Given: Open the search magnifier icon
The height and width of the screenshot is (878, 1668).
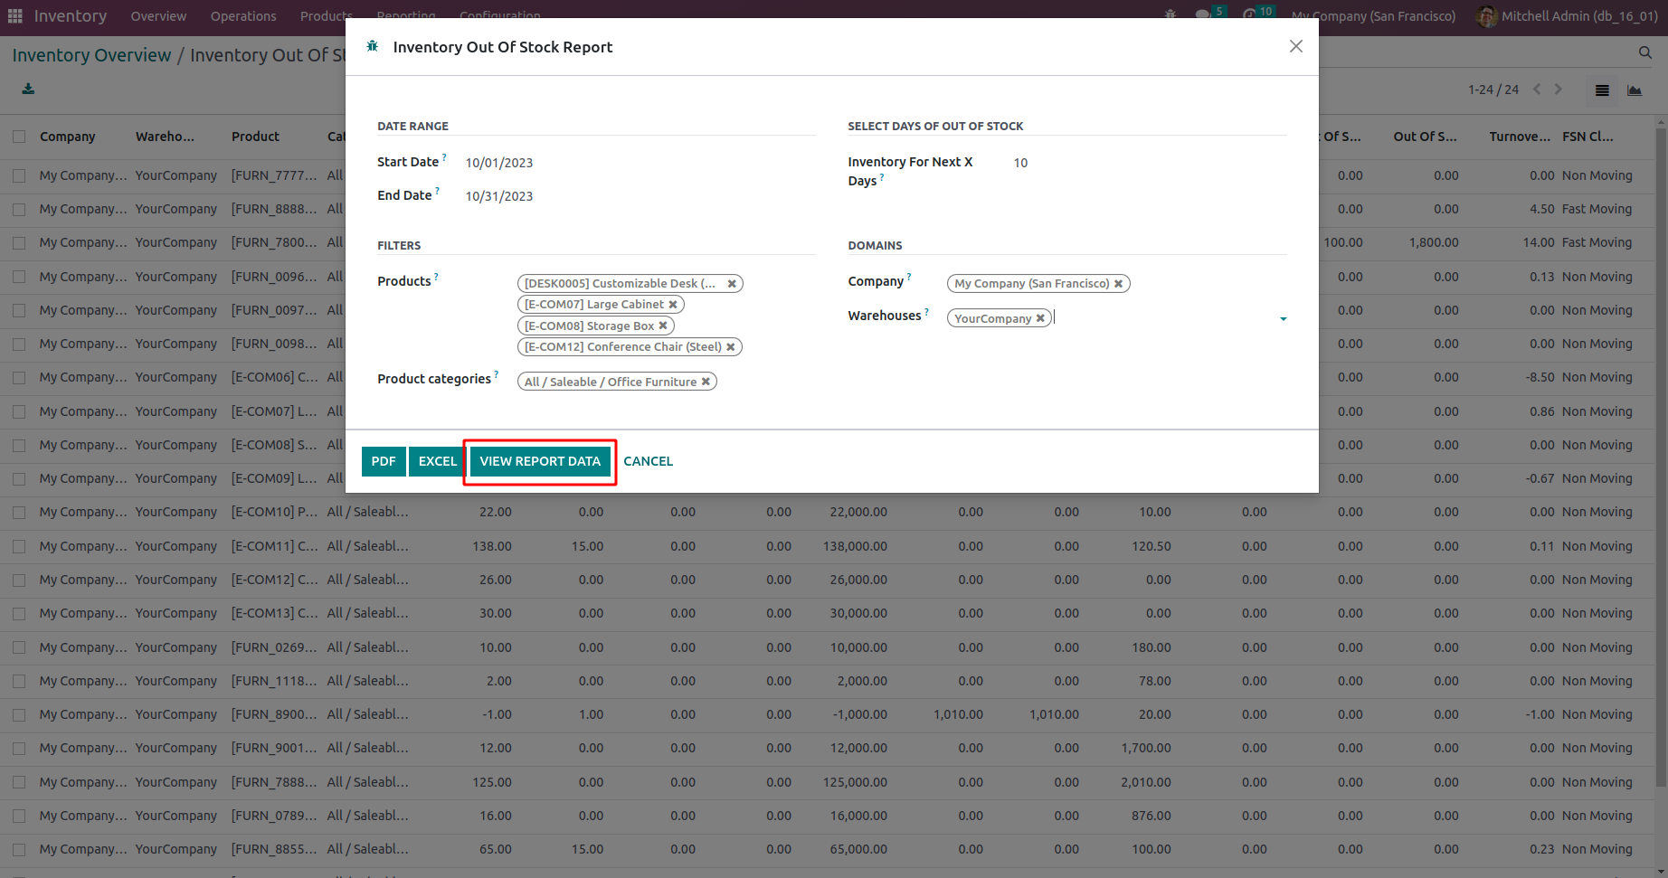Looking at the screenshot, I should [x=1644, y=53].
